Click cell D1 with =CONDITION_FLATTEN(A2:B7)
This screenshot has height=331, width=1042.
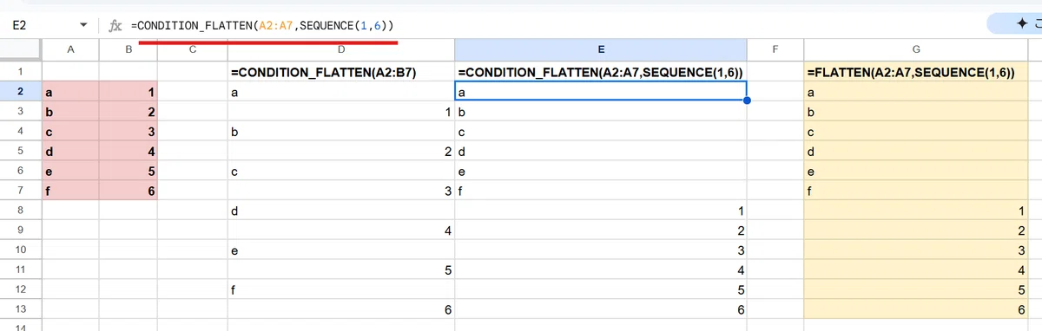[340, 72]
